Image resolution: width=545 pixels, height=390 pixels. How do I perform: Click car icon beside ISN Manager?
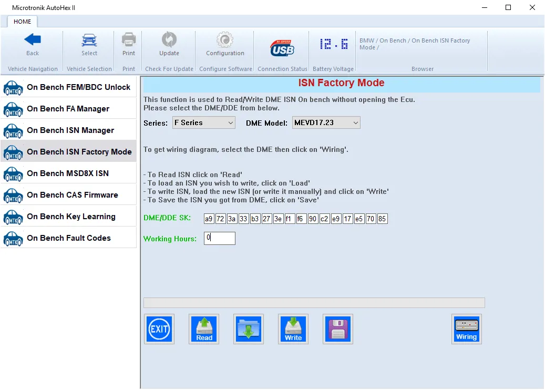click(x=13, y=131)
